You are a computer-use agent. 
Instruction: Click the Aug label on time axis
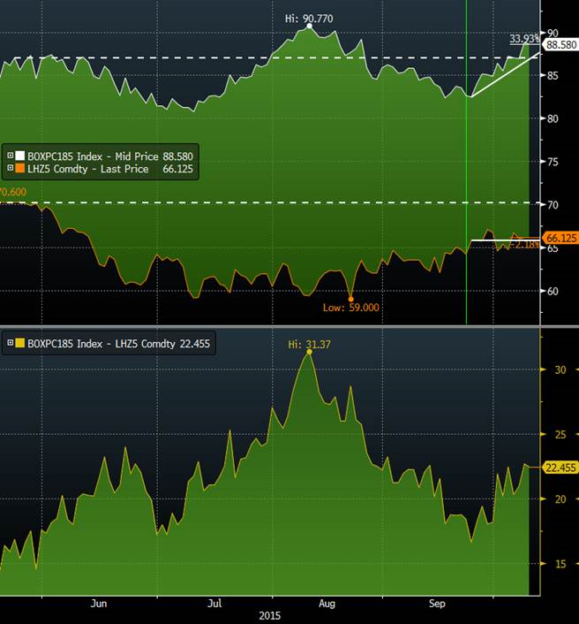point(327,604)
